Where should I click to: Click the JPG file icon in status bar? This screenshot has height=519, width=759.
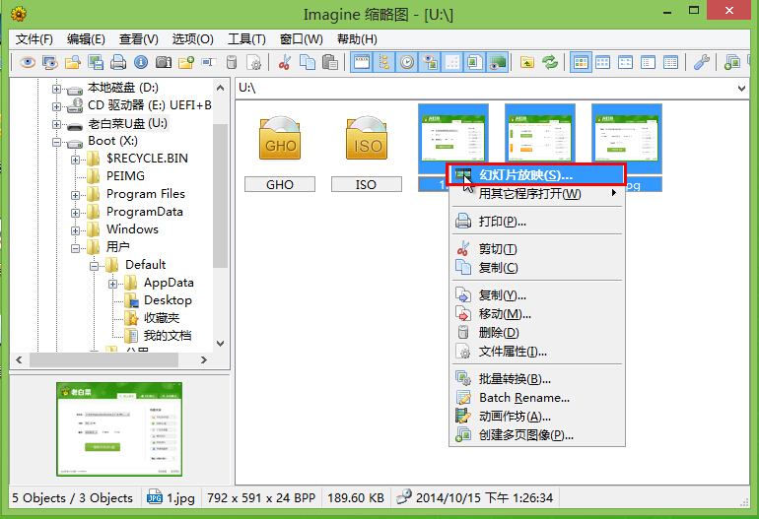(155, 497)
